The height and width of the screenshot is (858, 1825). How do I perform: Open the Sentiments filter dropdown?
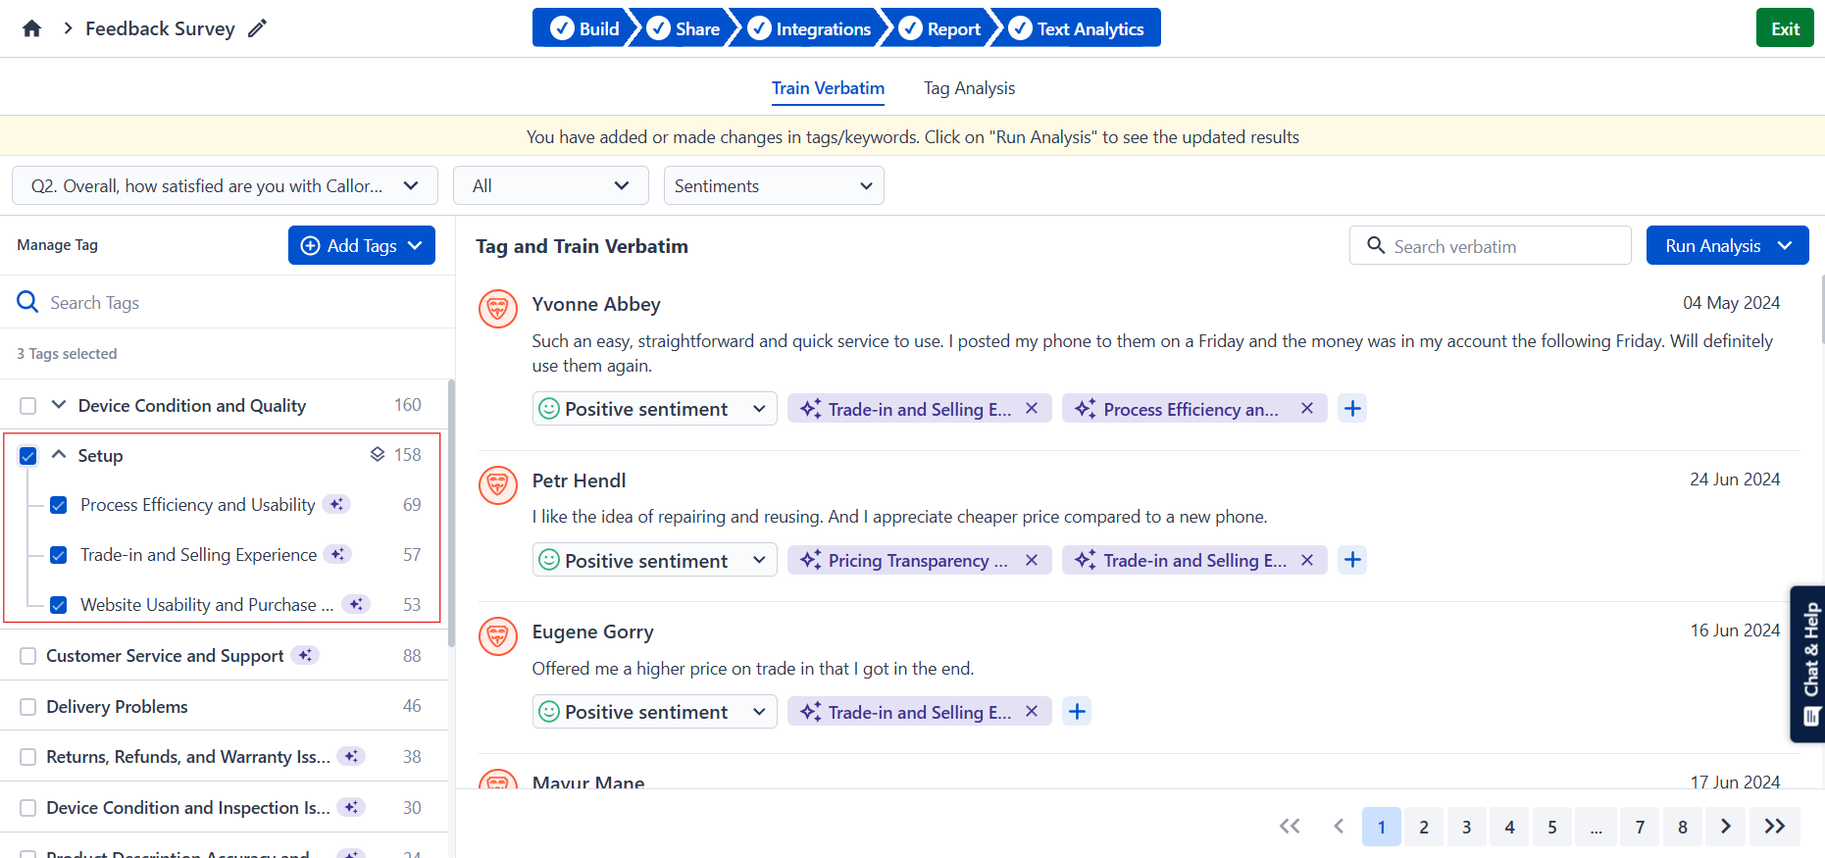774,185
